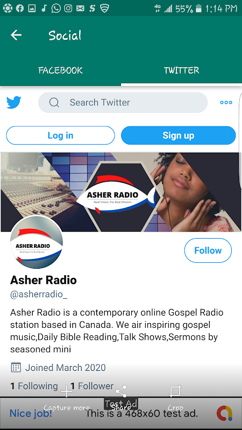The width and height of the screenshot is (242, 430).
Task: Select the Capture more plus icon
Action: point(67,391)
